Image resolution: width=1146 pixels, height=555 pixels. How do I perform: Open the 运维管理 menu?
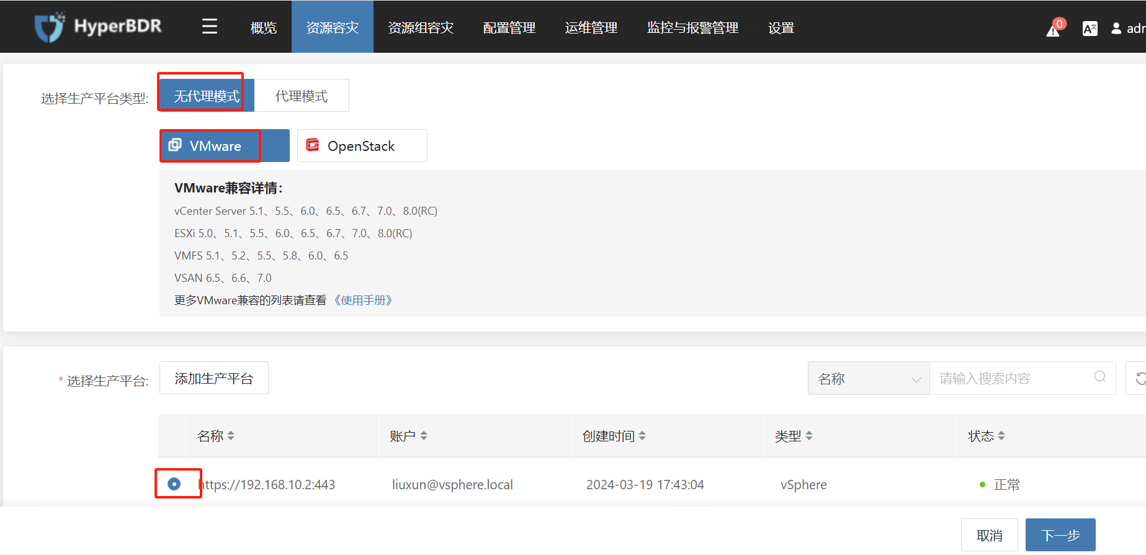click(x=591, y=28)
